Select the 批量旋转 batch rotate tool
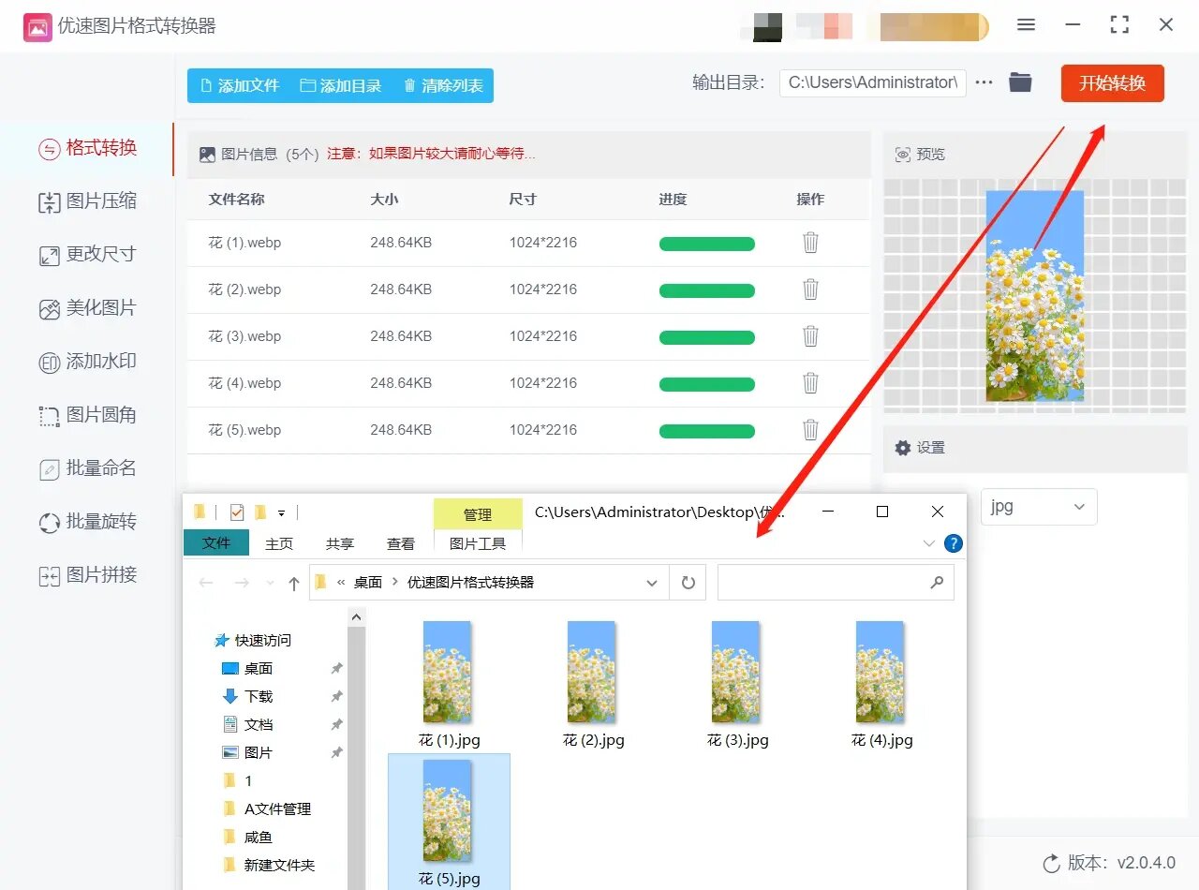This screenshot has height=890, width=1199. (x=89, y=522)
